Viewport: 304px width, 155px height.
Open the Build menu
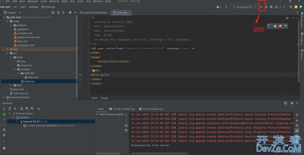coord(65,1)
